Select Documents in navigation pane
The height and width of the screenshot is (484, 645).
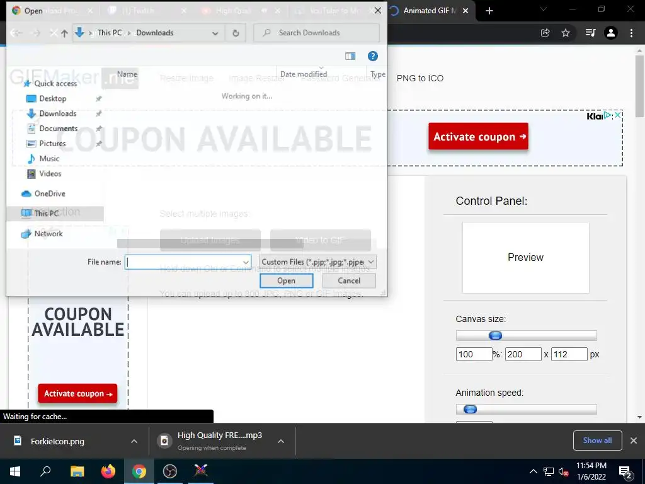pyautogui.click(x=59, y=129)
